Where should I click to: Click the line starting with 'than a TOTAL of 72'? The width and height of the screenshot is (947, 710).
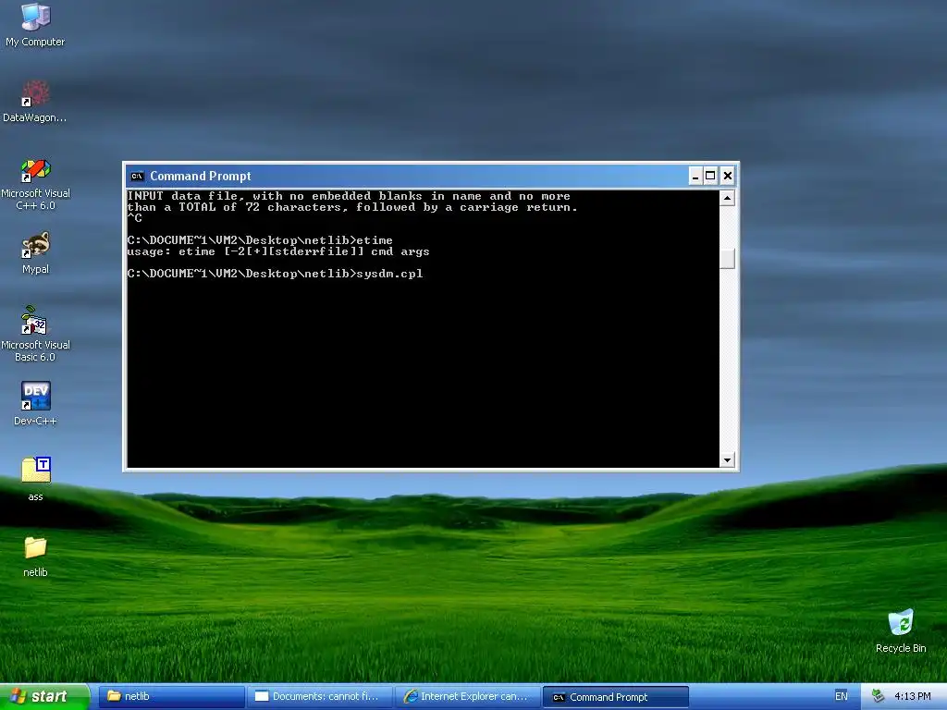352,207
